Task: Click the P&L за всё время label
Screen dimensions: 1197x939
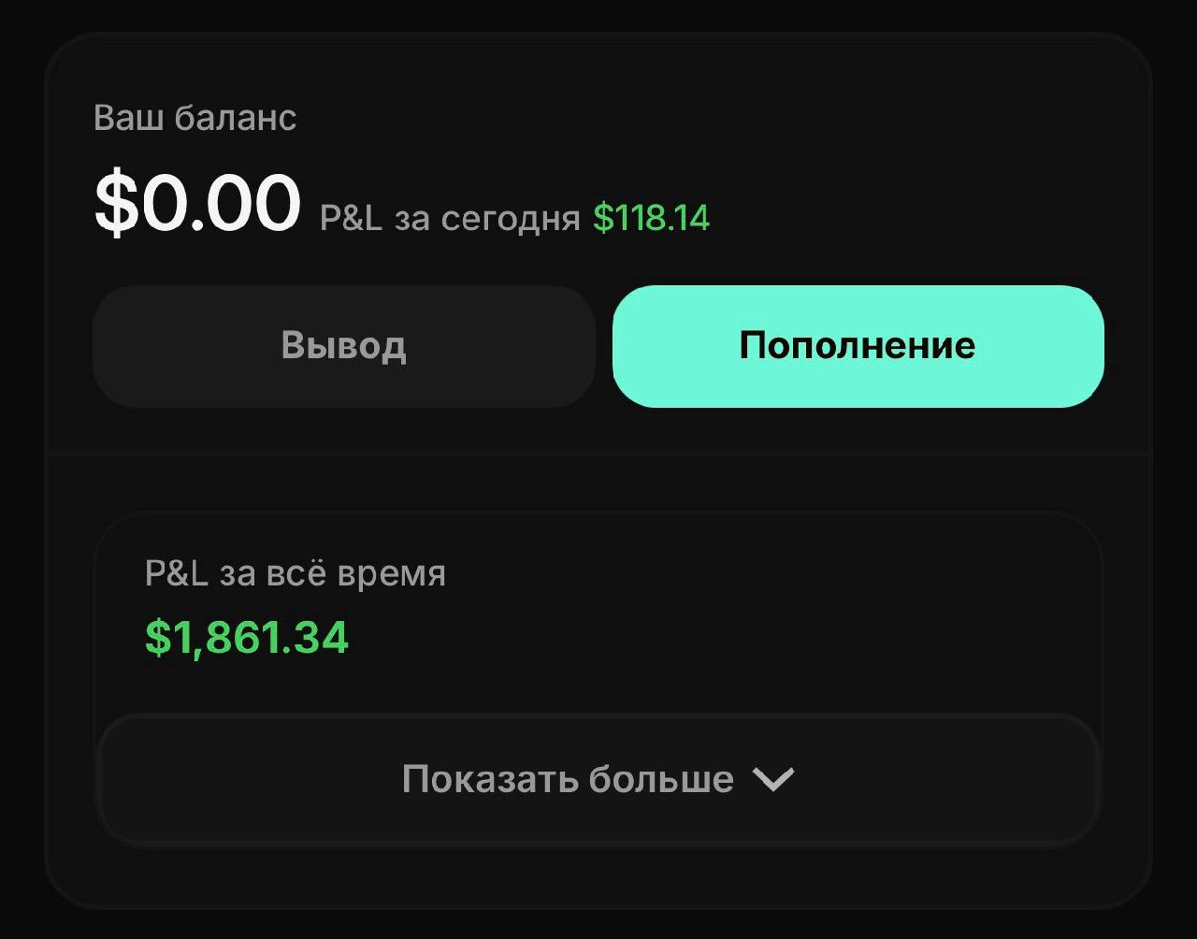Action: tap(296, 573)
